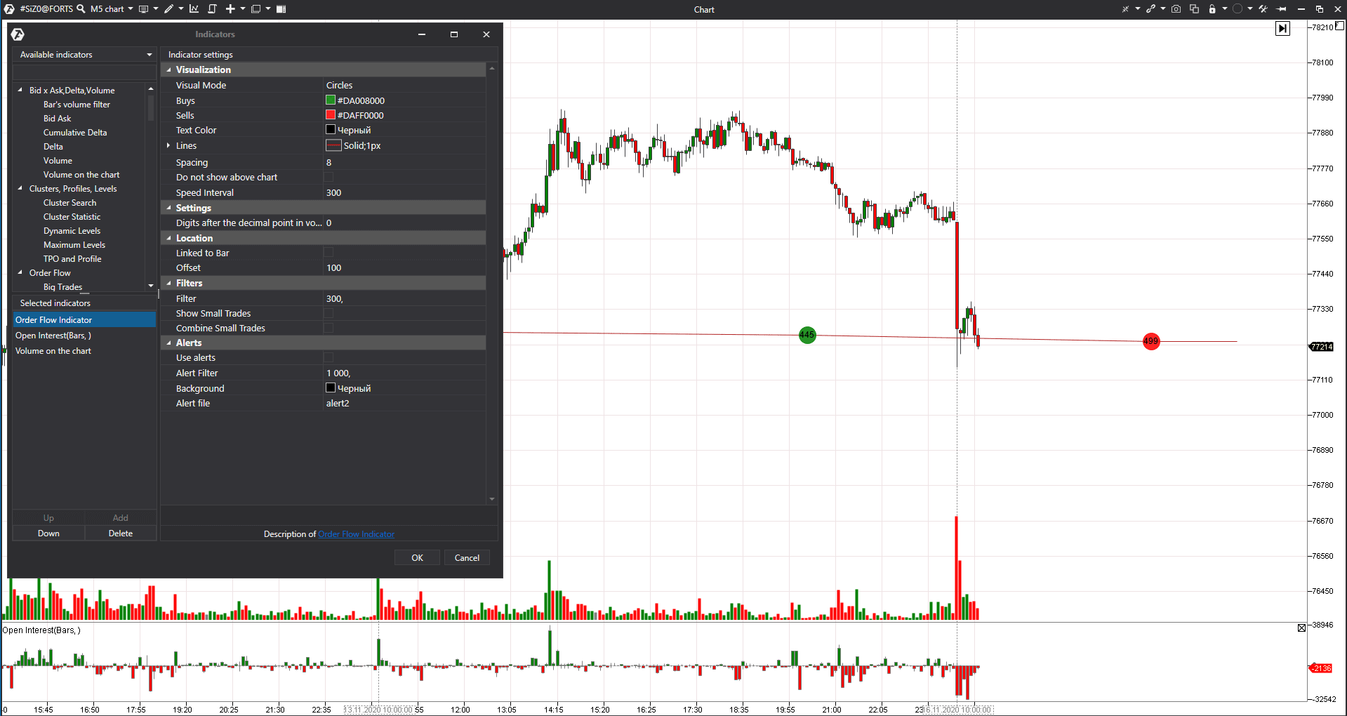Viewport: 1347px width, 716px height.
Task: Open chart settings wrench and hammer icon
Action: 1263,9
